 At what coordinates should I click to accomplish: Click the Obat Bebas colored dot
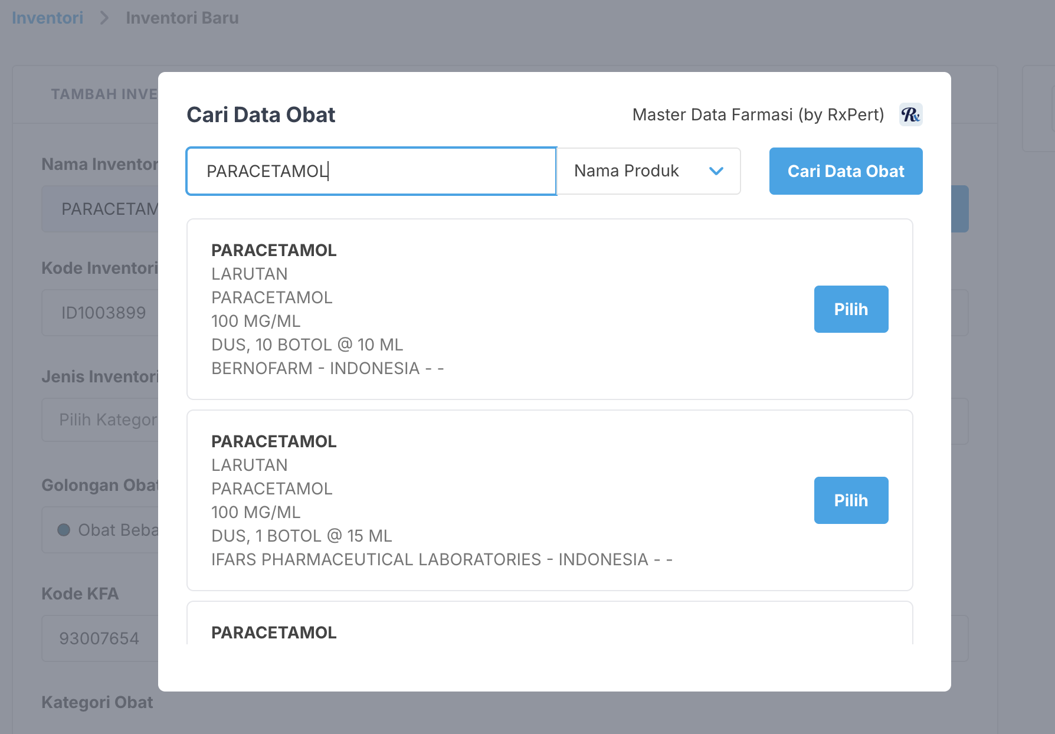(x=64, y=530)
